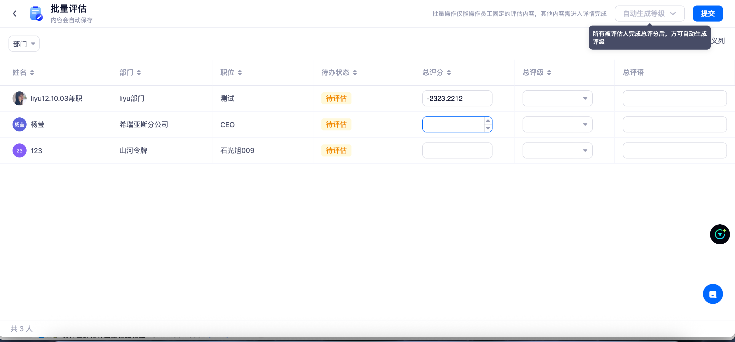Decrease 杨莹's score with down stepper
Viewport: 735px width, 342px height.
[488, 128]
